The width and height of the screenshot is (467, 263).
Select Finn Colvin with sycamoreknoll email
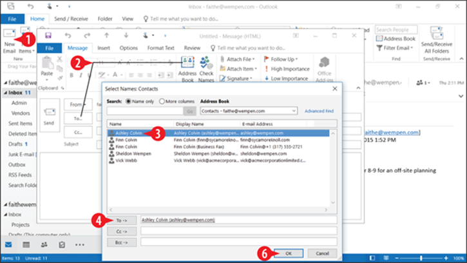coord(218,140)
